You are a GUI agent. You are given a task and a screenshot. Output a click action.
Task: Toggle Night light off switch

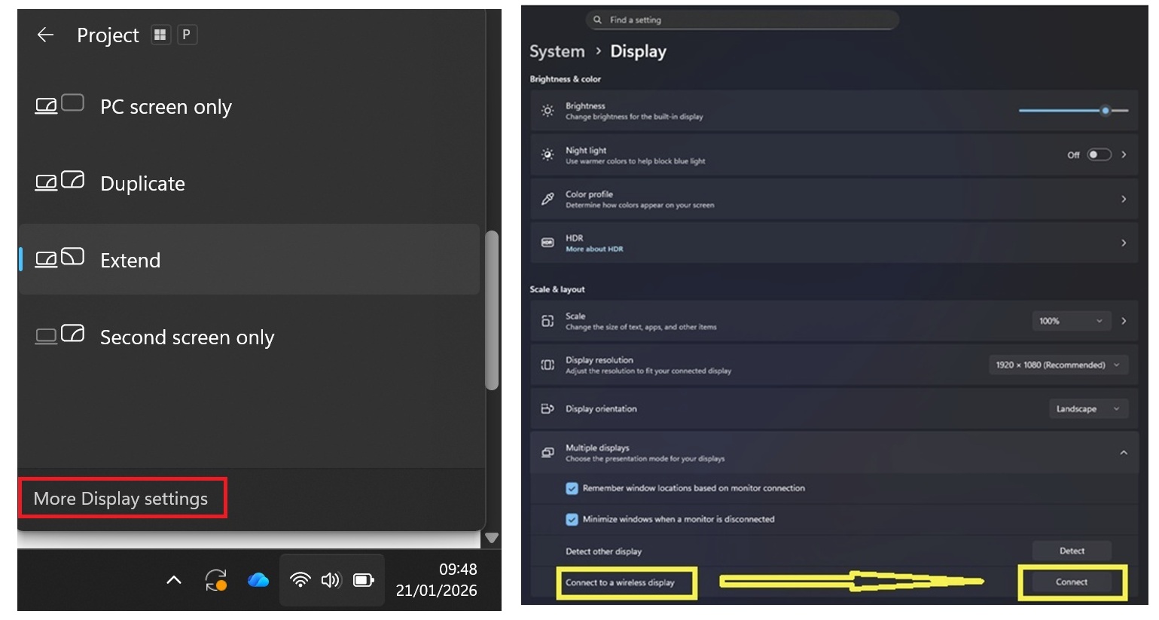tap(1098, 154)
